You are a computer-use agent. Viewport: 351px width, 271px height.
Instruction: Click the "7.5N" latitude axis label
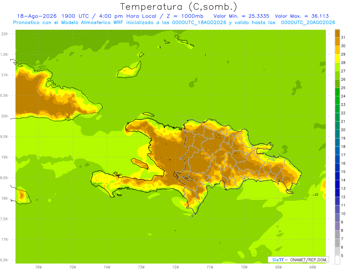[x=4, y=219]
